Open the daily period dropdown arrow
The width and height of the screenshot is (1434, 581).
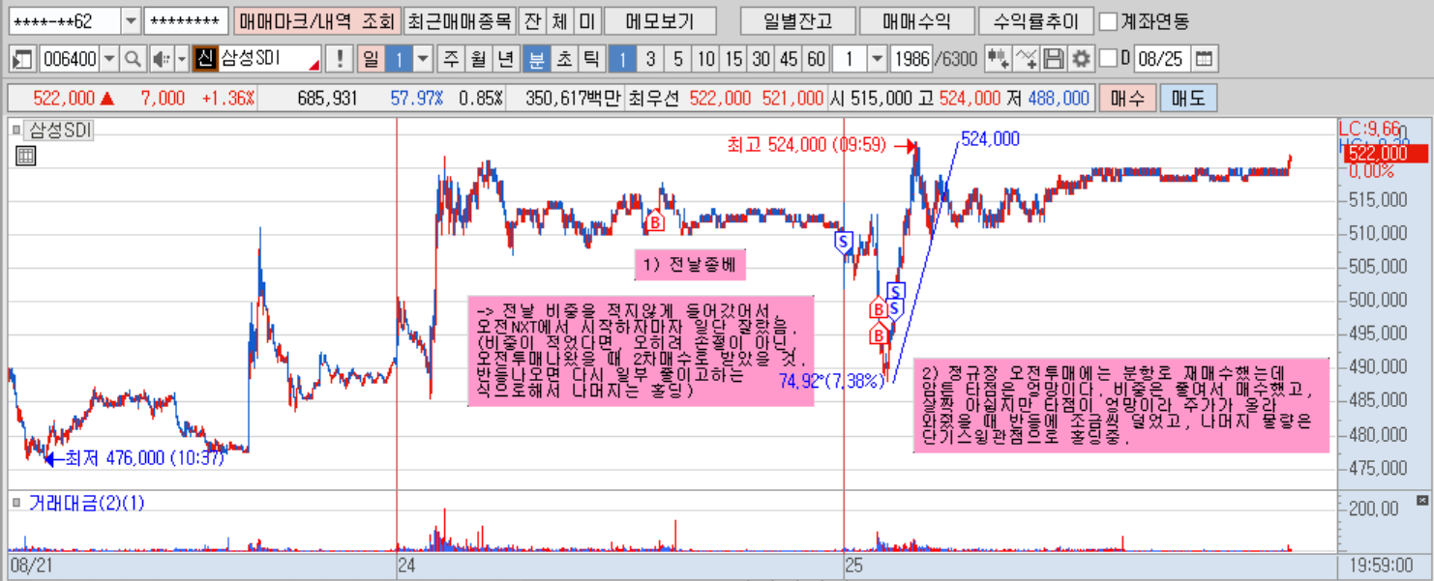[x=423, y=59]
